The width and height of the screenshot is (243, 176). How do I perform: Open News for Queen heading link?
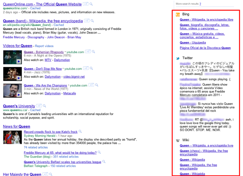point(16,127)
